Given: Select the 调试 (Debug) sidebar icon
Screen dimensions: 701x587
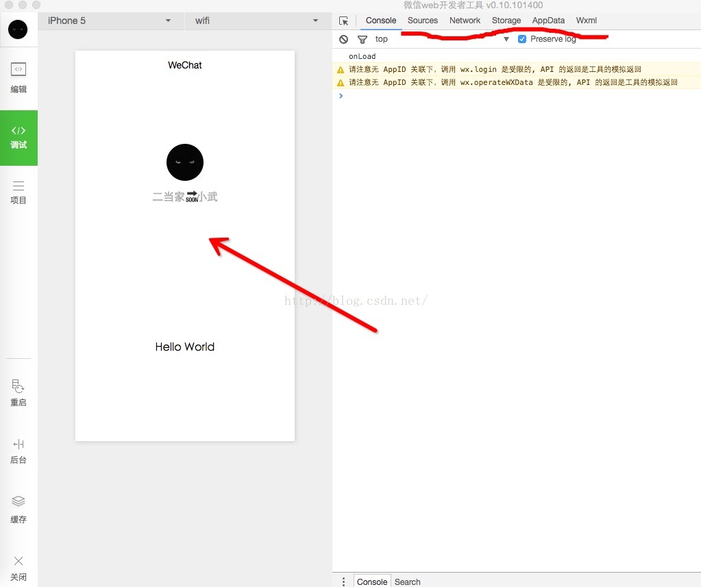Looking at the screenshot, I should [19, 137].
